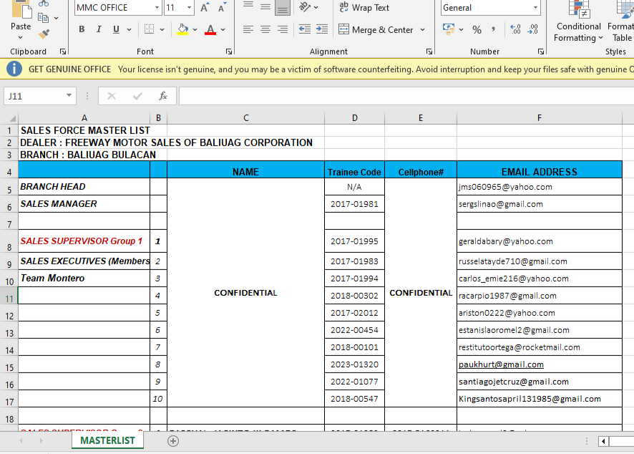This screenshot has height=454, width=634.
Task: Apply the yellow Fill Color bucket
Action: click(182, 29)
